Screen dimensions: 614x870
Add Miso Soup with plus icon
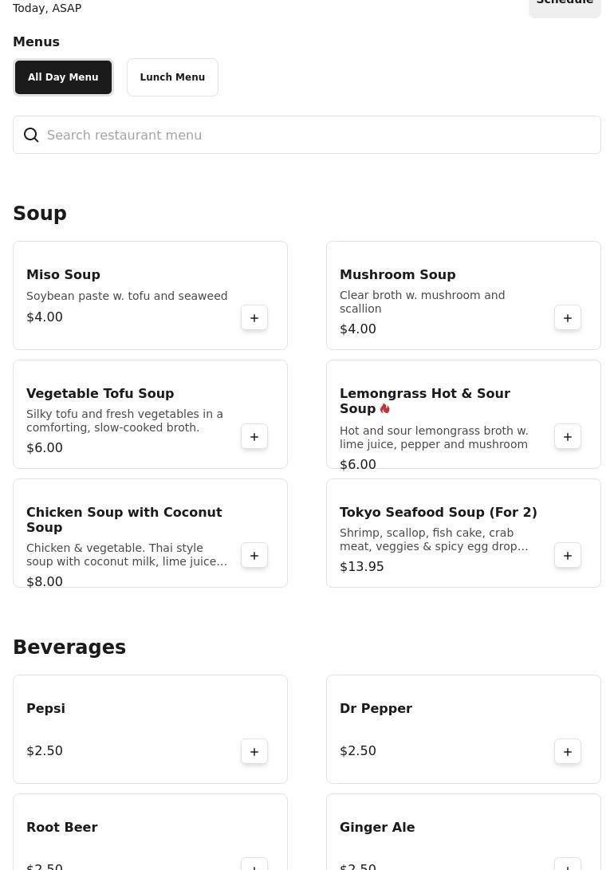point(254,318)
